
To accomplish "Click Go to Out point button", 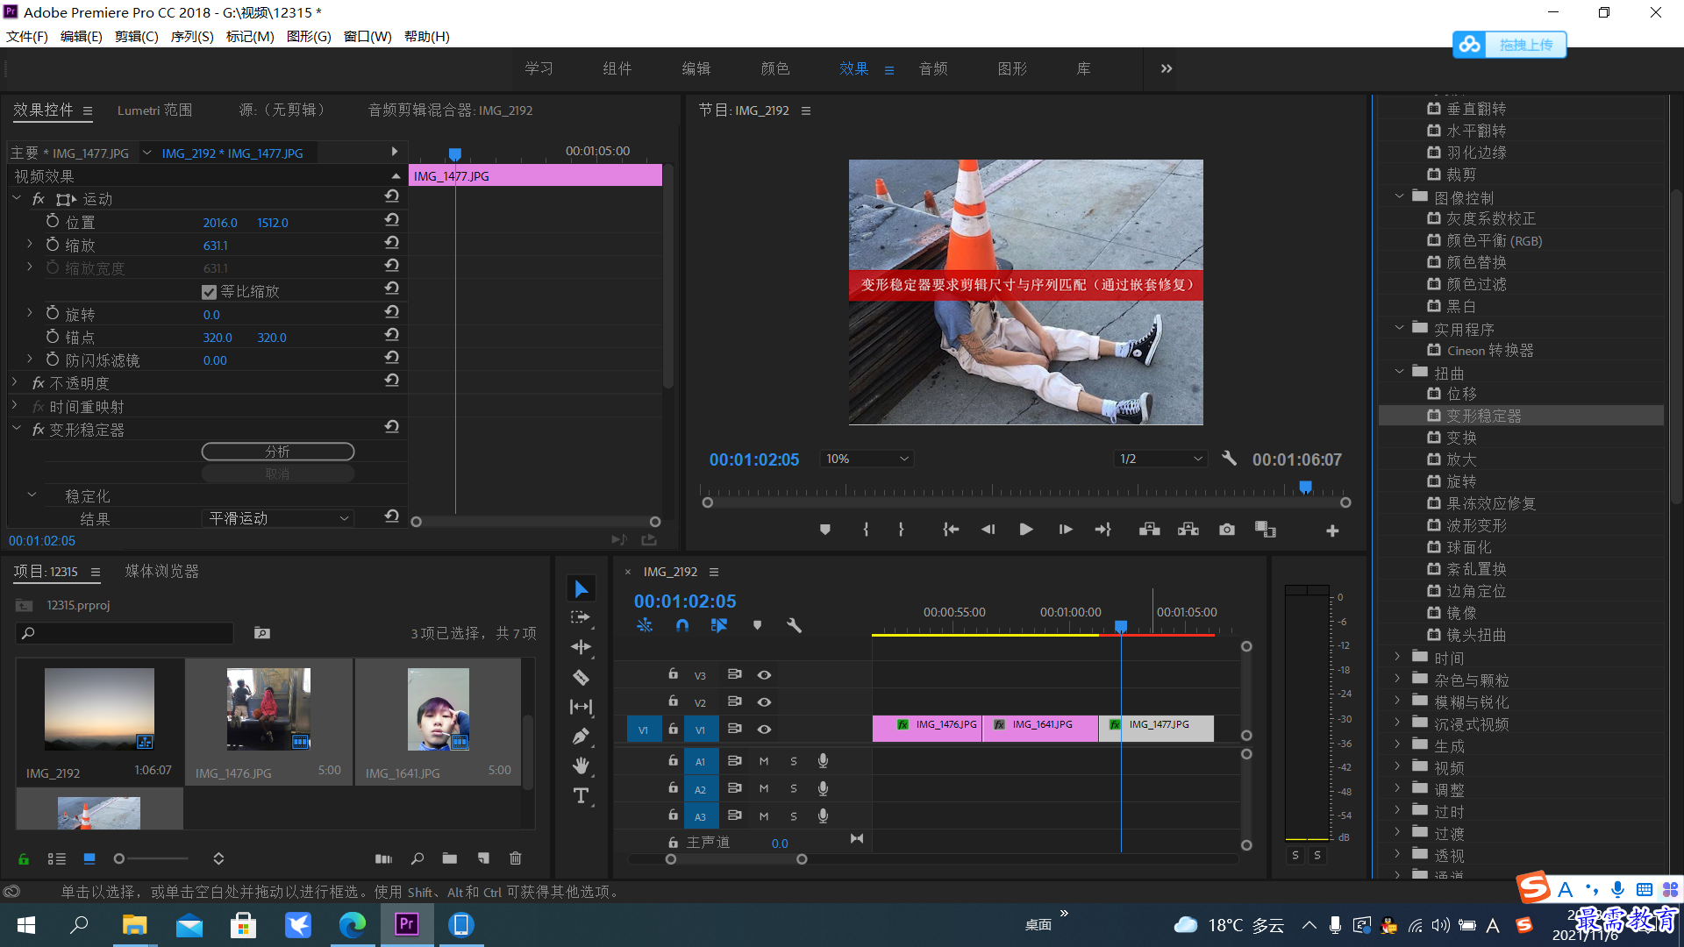I will pos(1103,530).
